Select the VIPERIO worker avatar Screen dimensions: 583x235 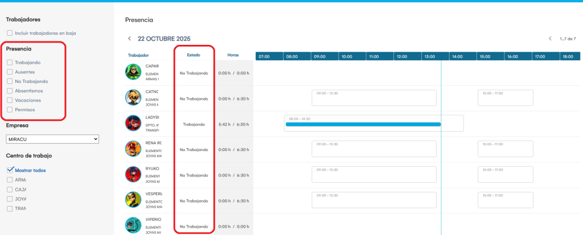coord(133,225)
